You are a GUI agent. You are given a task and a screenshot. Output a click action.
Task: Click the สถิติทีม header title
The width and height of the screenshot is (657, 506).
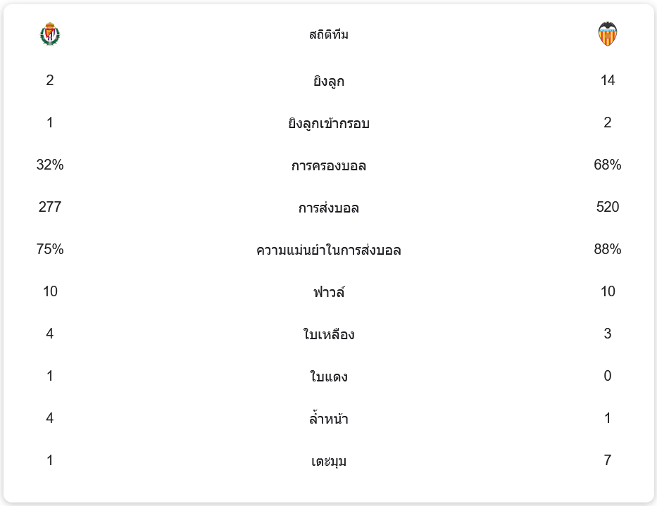pyautogui.click(x=329, y=34)
